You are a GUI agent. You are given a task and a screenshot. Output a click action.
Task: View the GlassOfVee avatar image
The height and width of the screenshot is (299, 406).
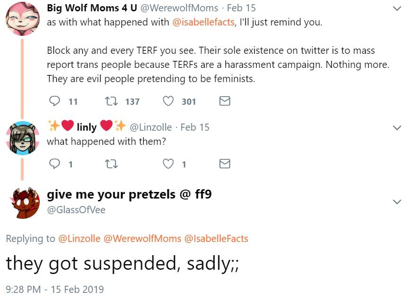click(x=23, y=202)
